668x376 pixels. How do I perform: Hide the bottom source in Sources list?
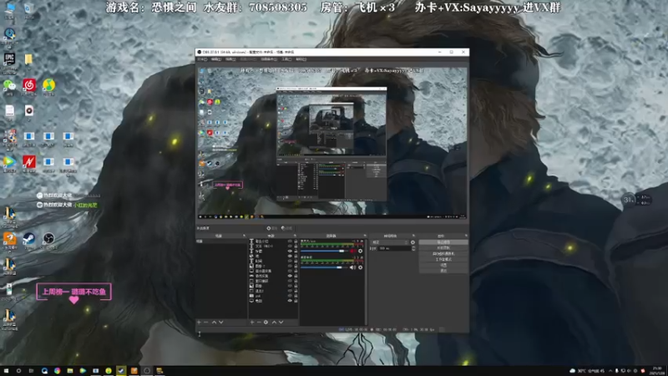click(290, 301)
